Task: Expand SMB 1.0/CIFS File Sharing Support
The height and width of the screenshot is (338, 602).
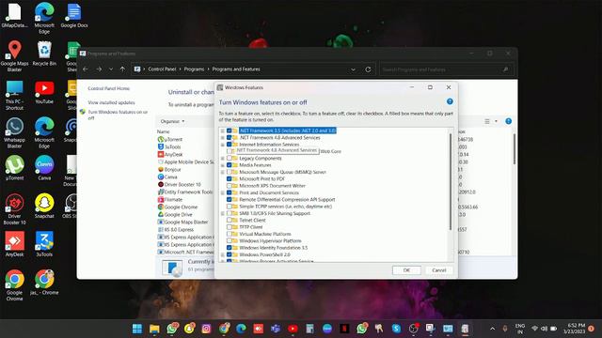Action: (x=222, y=214)
